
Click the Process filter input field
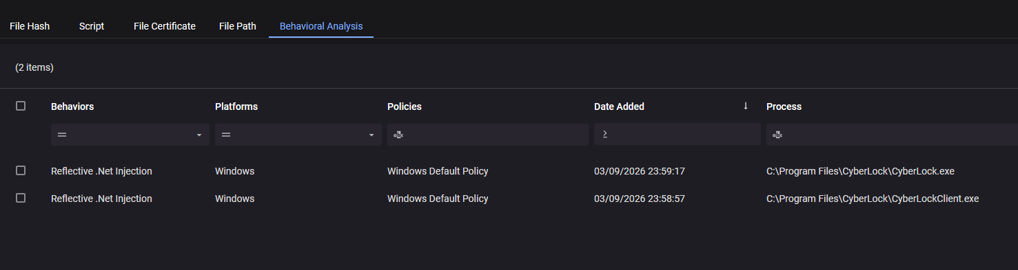(892, 135)
